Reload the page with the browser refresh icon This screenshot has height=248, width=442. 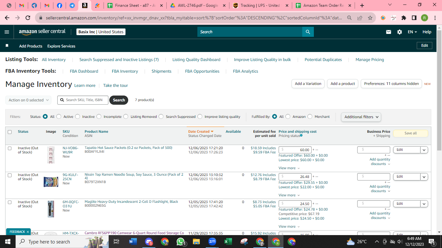(28, 18)
